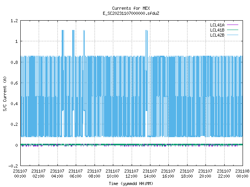Click the chart title 'Currents for MEX'
Image resolution: width=250 pixels, height=187 pixels.
[x=131, y=8]
